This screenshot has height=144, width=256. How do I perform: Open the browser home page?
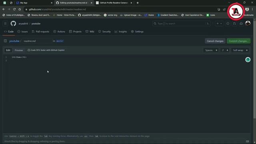click(x=20, y=9)
